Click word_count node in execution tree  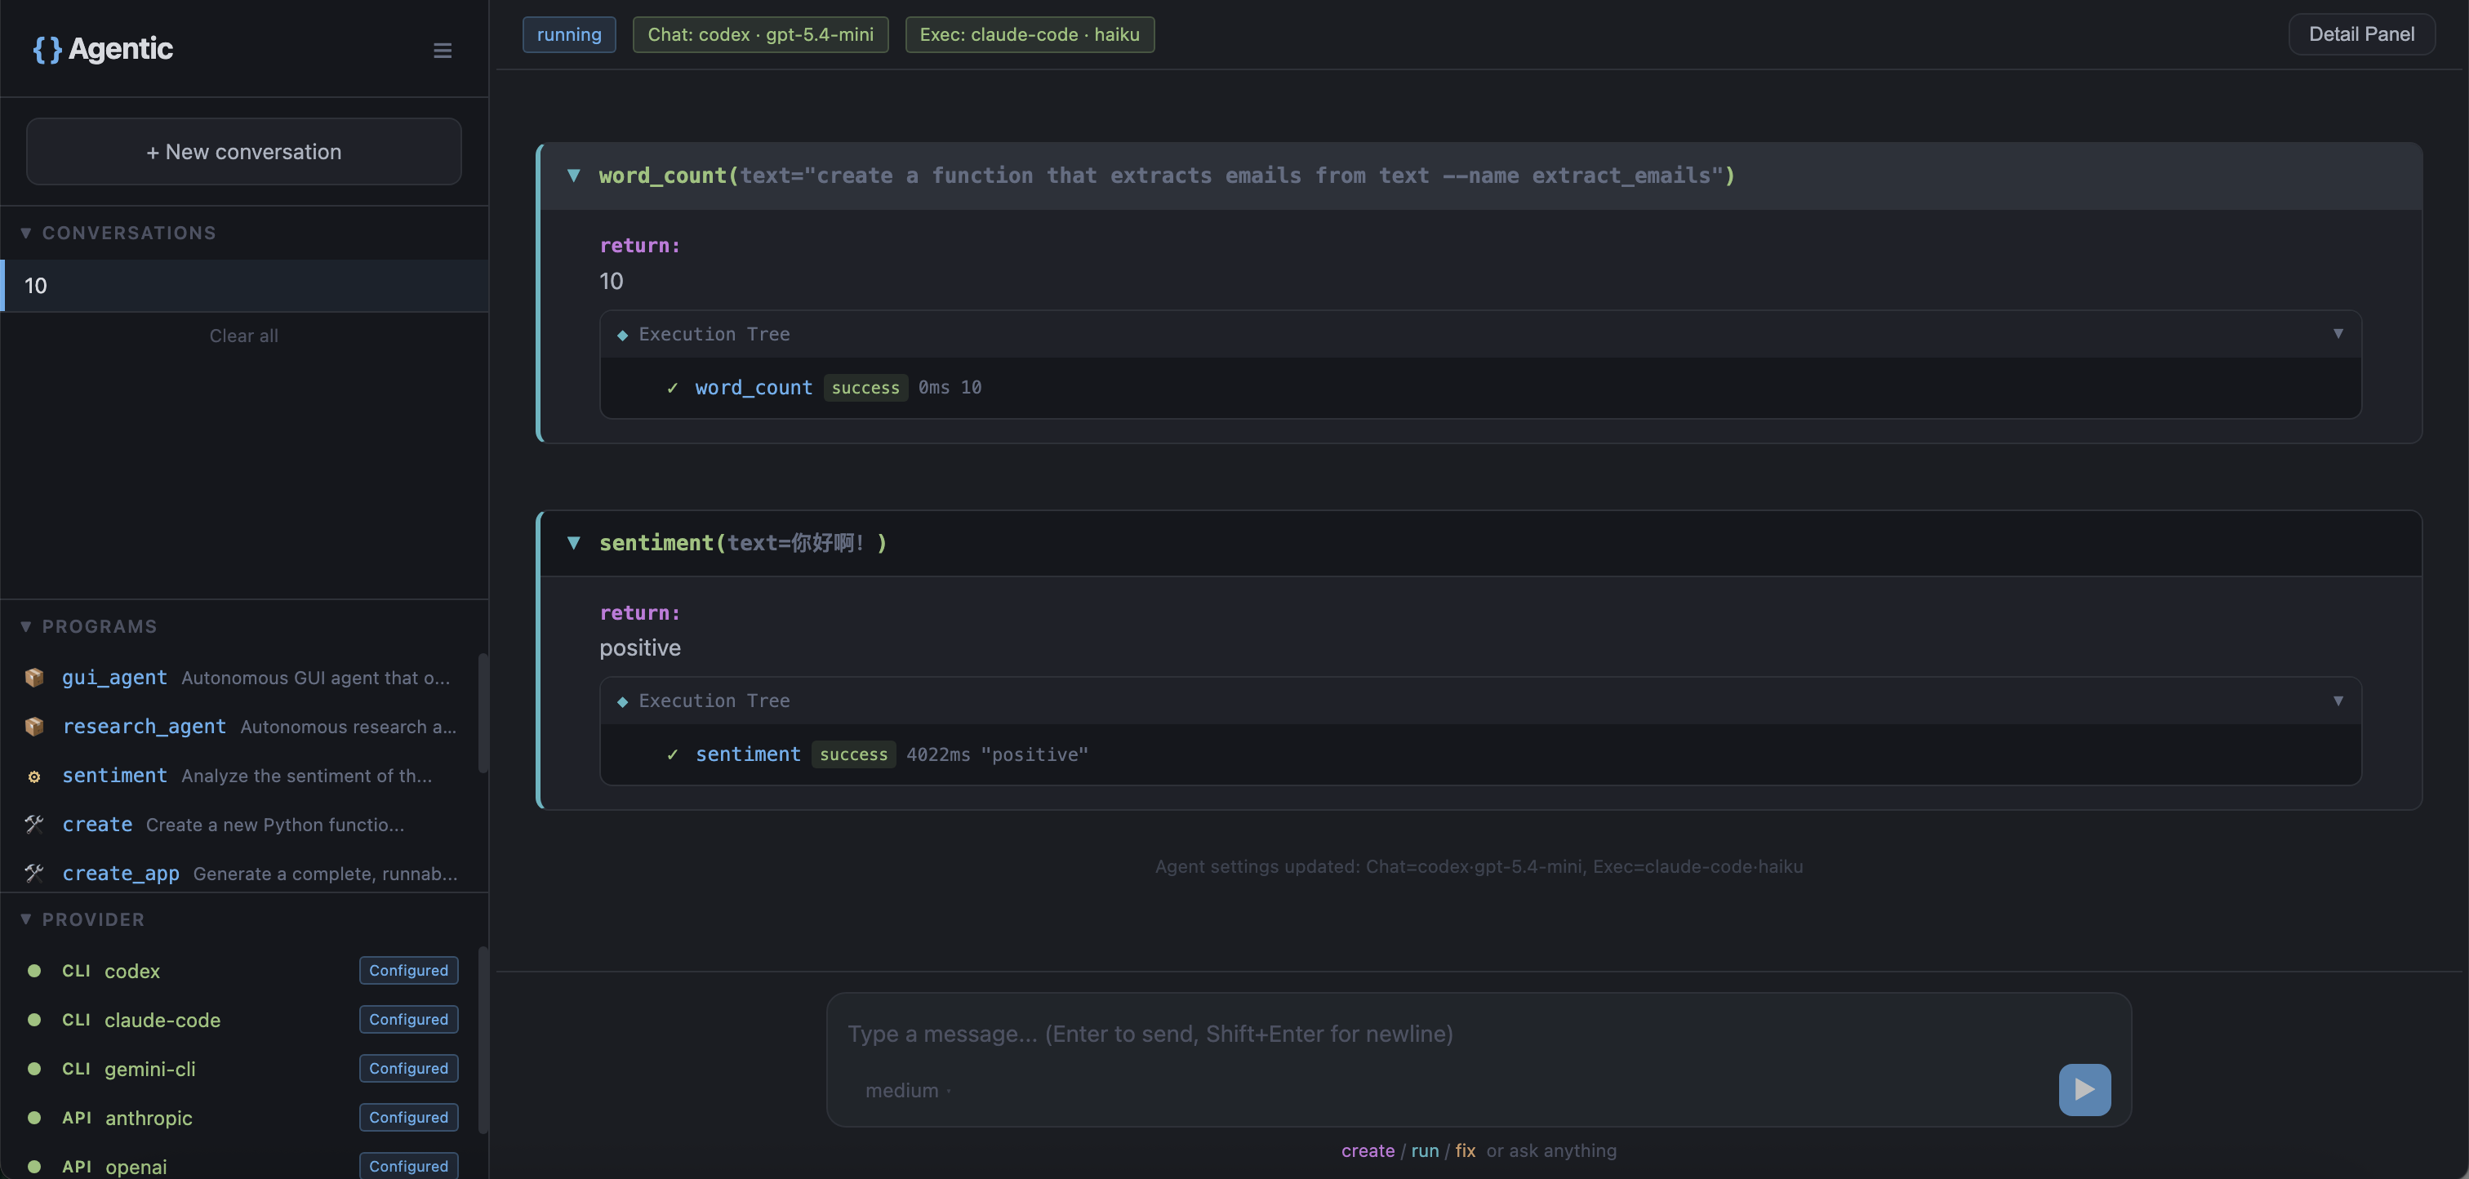point(754,387)
